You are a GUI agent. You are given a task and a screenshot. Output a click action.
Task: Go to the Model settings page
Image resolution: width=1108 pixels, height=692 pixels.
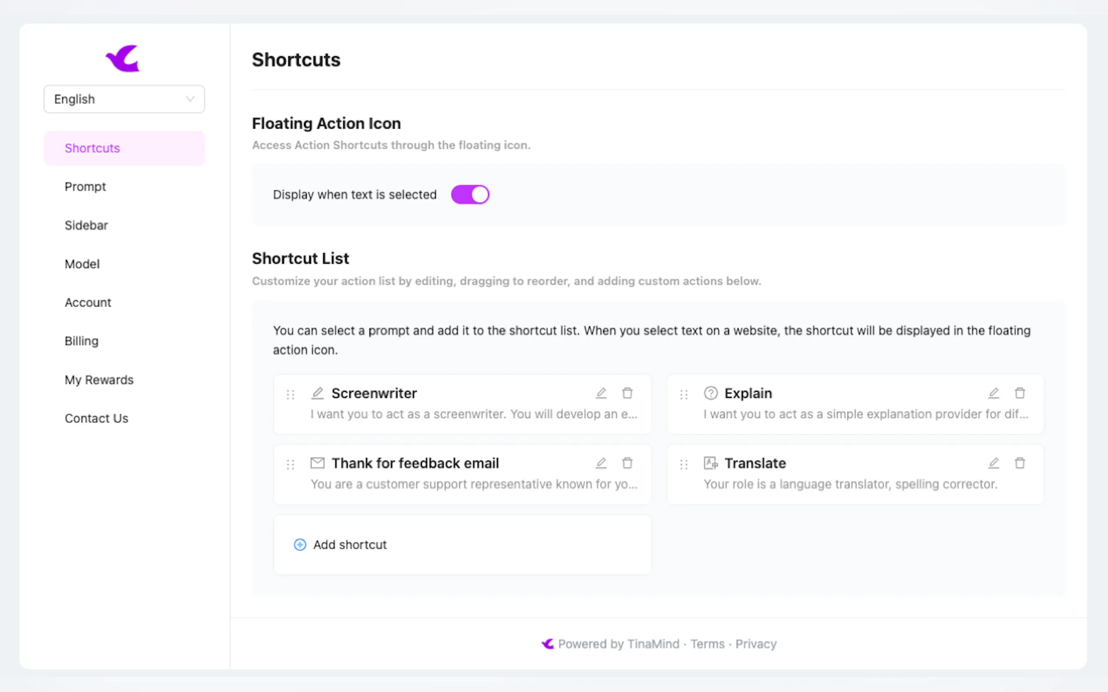[82, 264]
